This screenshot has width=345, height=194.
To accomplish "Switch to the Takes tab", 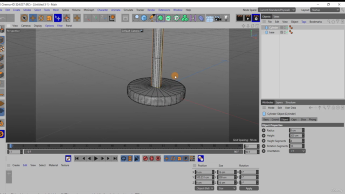I will pos(276,17).
